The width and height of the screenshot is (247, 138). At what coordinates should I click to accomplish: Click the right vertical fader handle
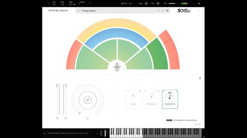pos(66,85)
